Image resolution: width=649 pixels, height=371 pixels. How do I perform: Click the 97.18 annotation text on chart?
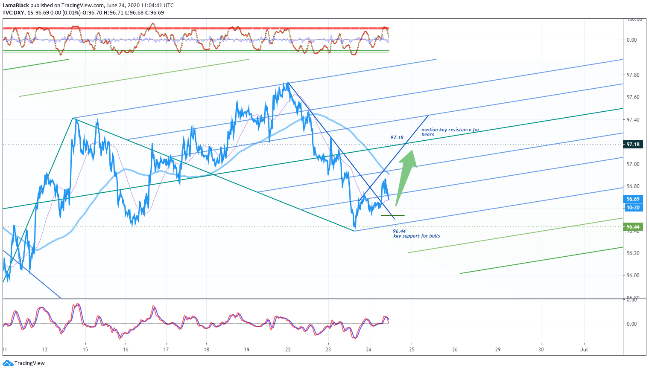397,137
